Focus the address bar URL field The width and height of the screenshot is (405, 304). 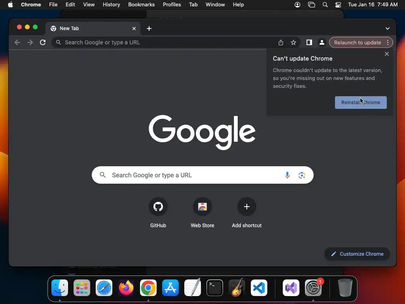(x=165, y=42)
